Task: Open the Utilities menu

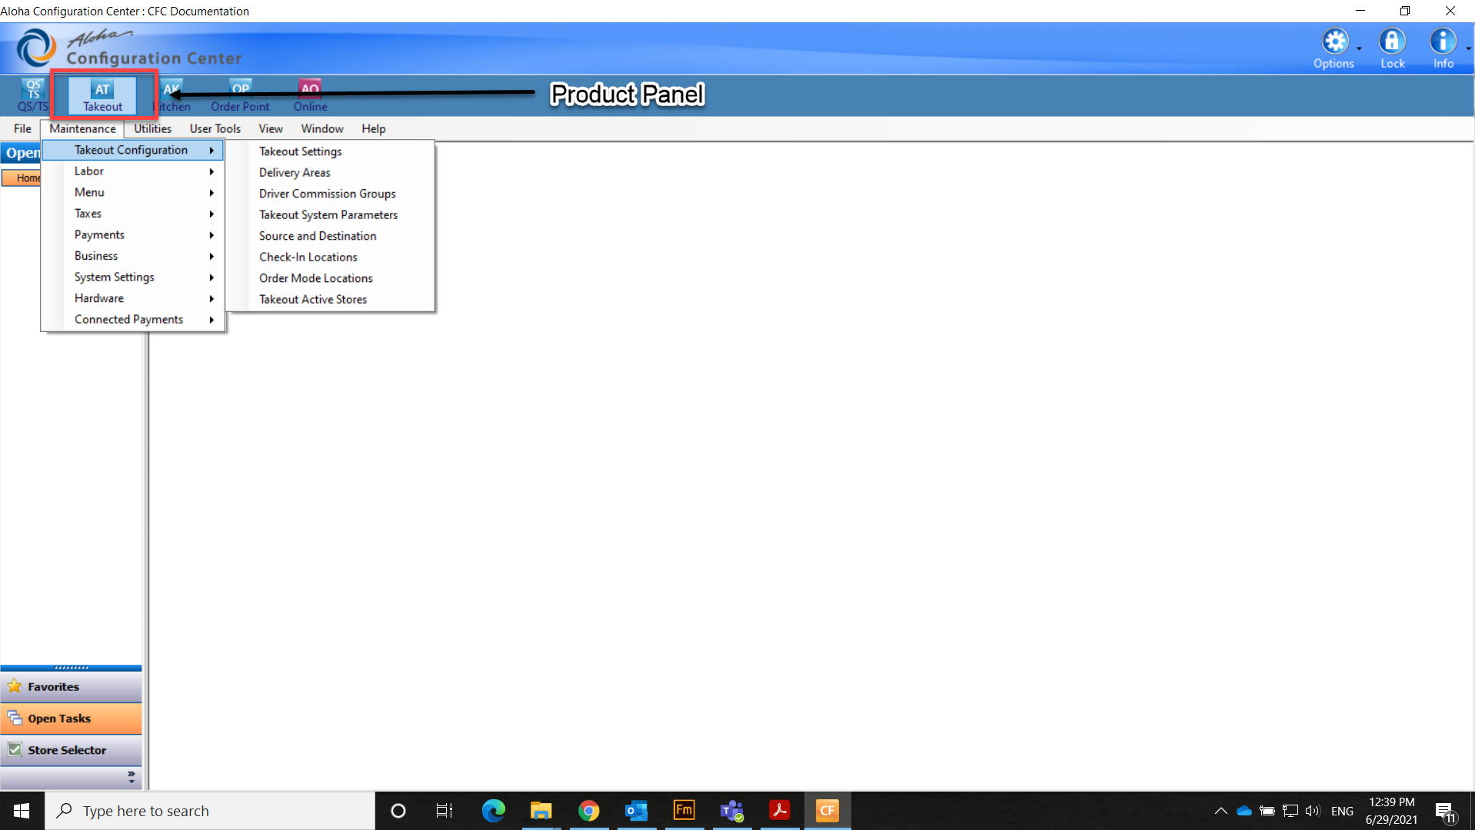Action: pos(152,128)
